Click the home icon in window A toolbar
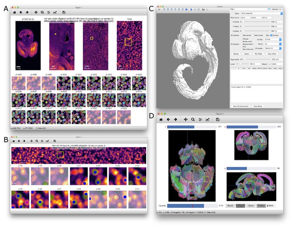The width and height of the screenshot is (292, 227). (x=15, y=12)
